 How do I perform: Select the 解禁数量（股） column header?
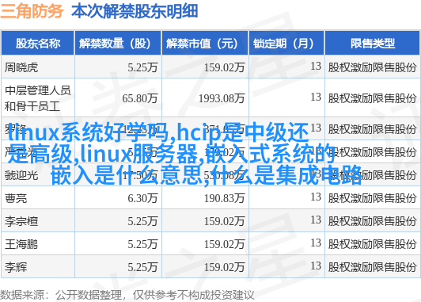[x=118, y=44]
